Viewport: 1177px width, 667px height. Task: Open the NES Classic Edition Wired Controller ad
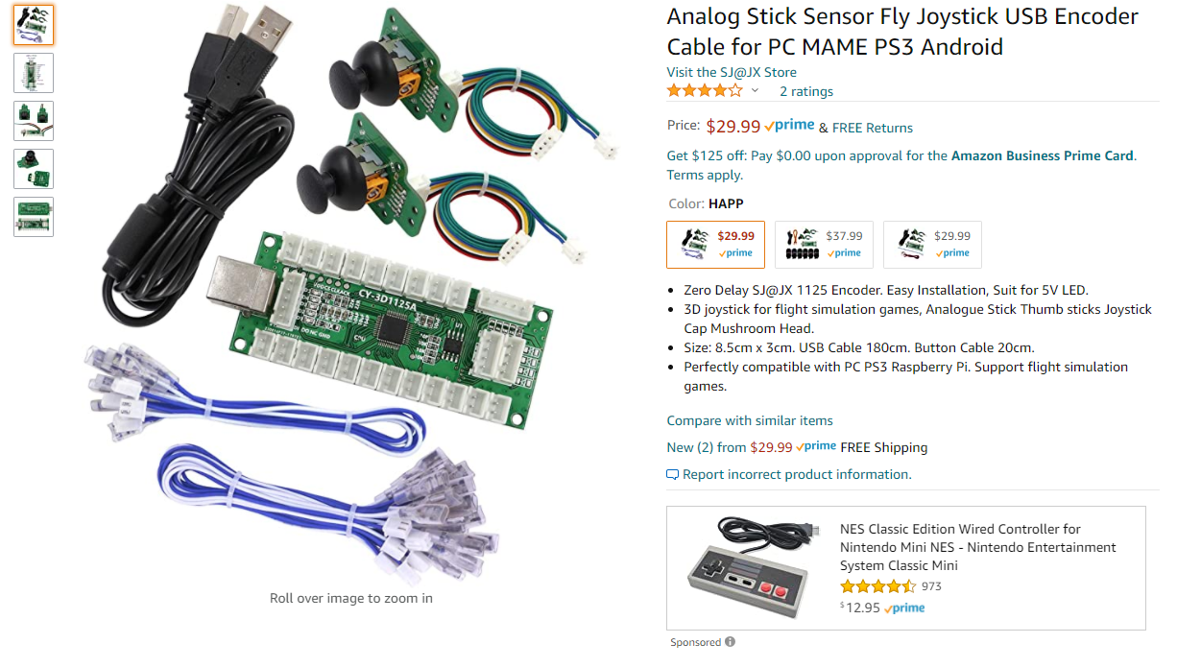[x=960, y=547]
